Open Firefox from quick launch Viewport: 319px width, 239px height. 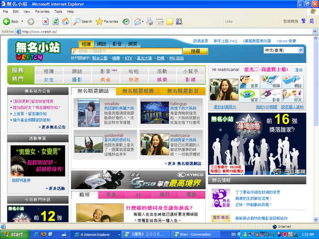click(43, 235)
